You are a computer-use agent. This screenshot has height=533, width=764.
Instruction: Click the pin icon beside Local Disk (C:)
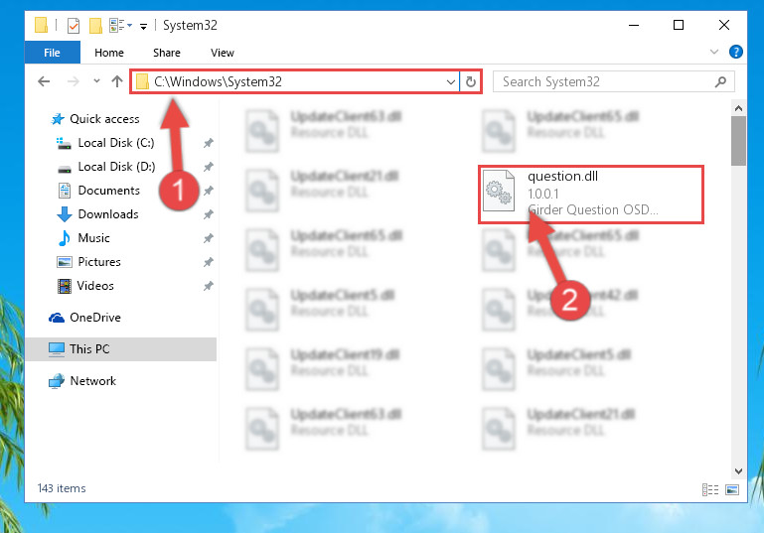(208, 143)
